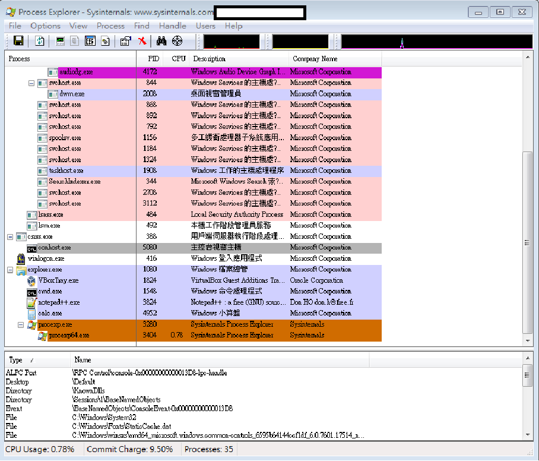This screenshot has height=461, width=539.
Task: Click CPU Usage 0.78% in status bar
Action: click(x=40, y=450)
